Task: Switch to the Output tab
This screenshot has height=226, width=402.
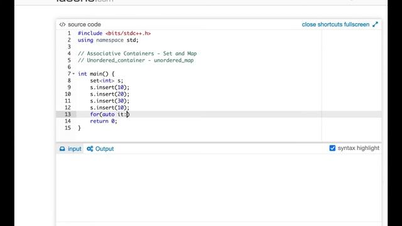Action: [100, 149]
